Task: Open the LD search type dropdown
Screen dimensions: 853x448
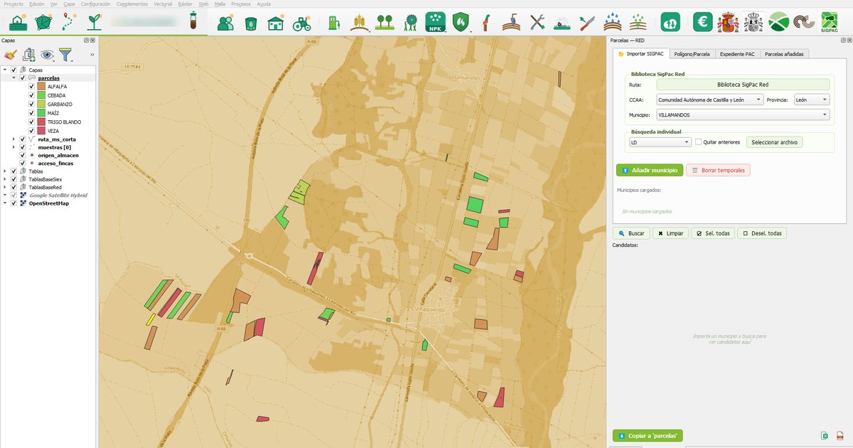Action: pos(660,142)
